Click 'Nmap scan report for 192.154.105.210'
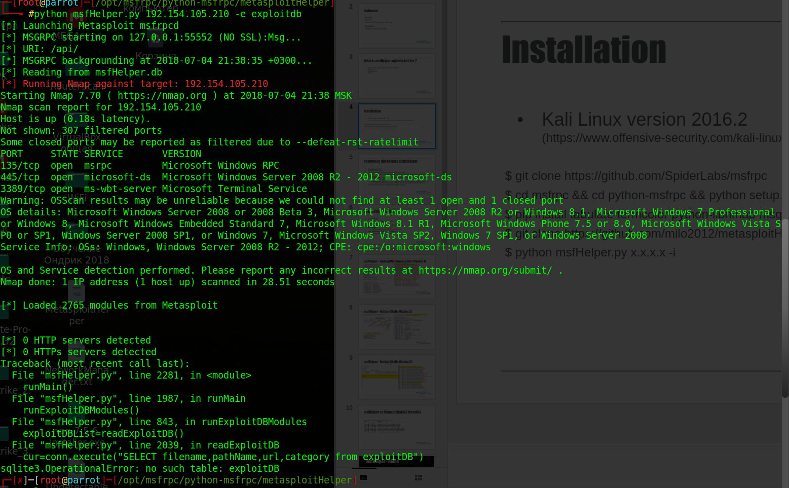789x488 pixels. 101,107
